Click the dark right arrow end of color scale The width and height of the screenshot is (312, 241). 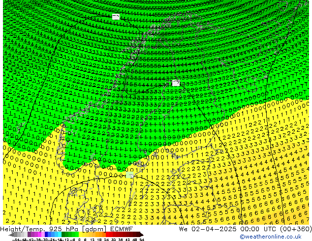coord(141,235)
